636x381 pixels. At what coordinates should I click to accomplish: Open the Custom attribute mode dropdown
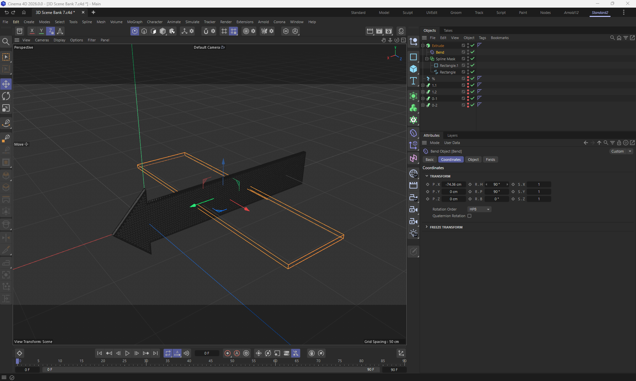pos(621,151)
